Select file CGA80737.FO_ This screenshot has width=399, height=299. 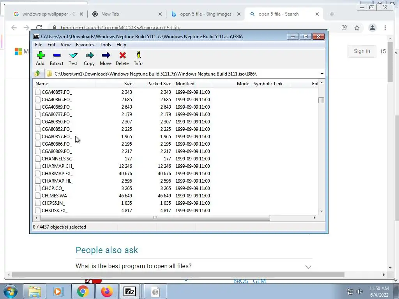[x=57, y=114]
